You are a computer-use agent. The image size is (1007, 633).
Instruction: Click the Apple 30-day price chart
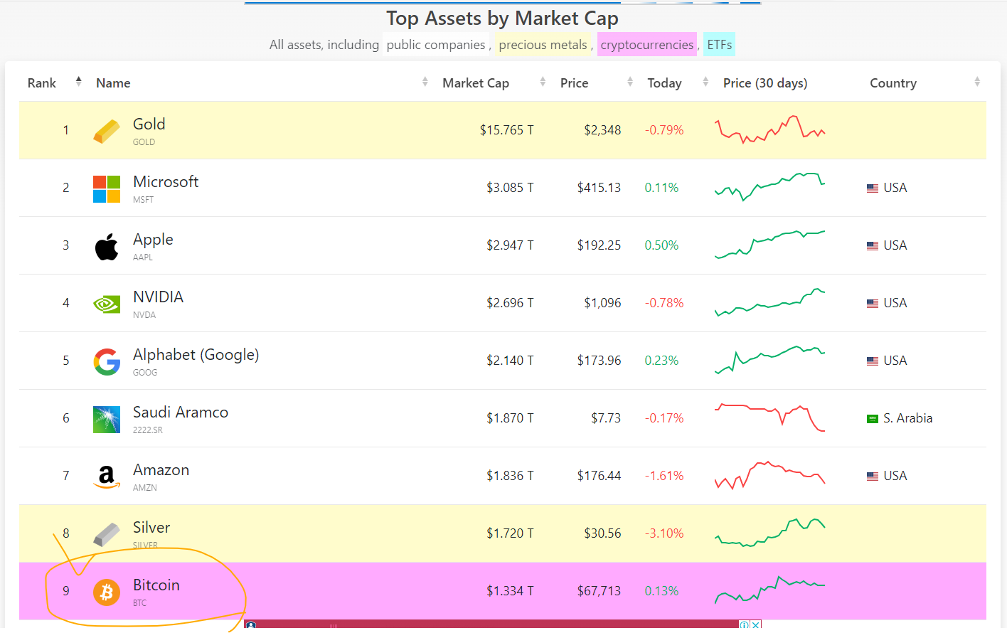click(x=769, y=245)
